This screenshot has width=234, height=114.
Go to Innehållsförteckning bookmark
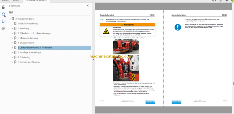coord(28,24)
